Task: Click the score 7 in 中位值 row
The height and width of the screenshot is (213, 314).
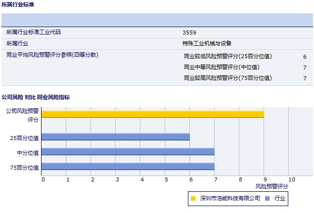Action: (x=305, y=68)
